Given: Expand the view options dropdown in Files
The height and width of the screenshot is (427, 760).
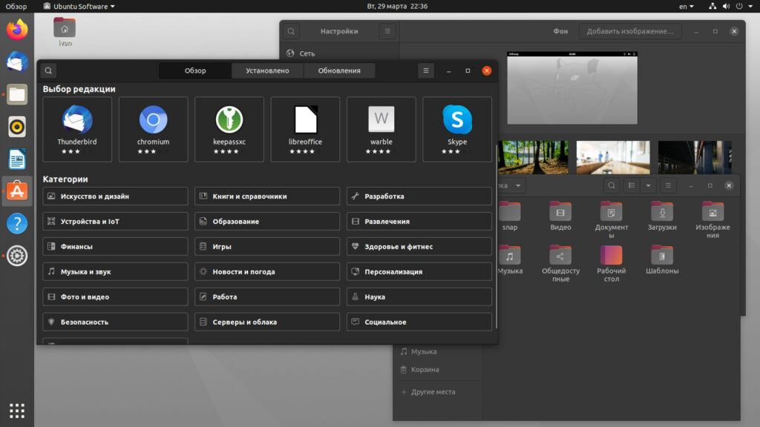Looking at the screenshot, I should [x=649, y=185].
